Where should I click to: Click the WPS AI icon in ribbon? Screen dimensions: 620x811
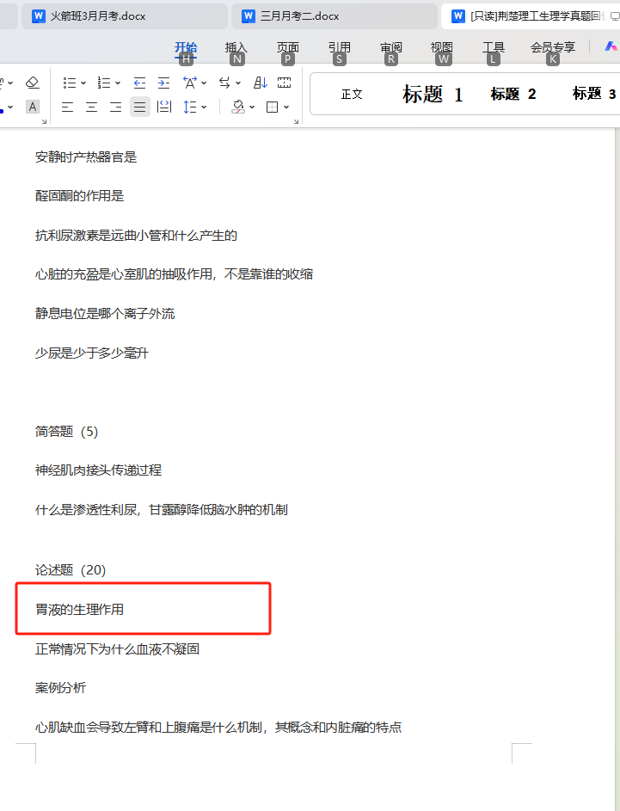(x=611, y=46)
